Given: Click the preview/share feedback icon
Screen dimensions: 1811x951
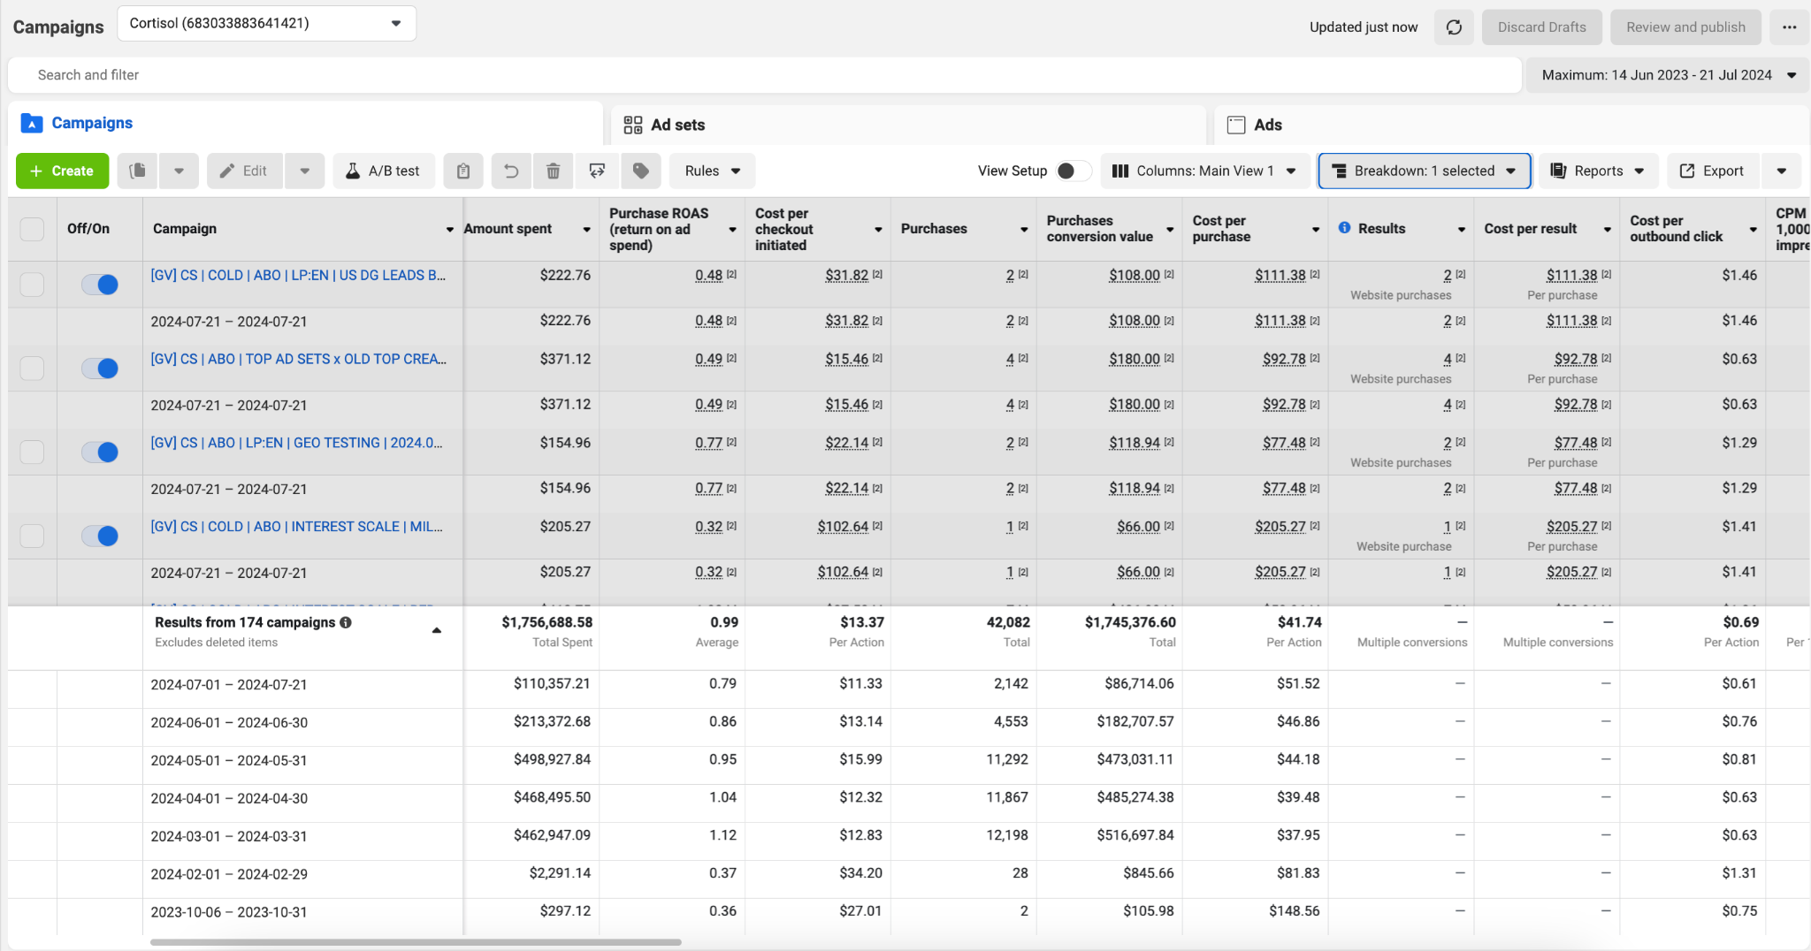Looking at the screenshot, I should coord(597,171).
